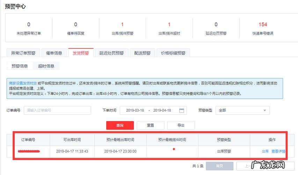The height and width of the screenshot is (175, 298).
Task: Select the 延迟处罚预警 tab
Action: [111, 53]
